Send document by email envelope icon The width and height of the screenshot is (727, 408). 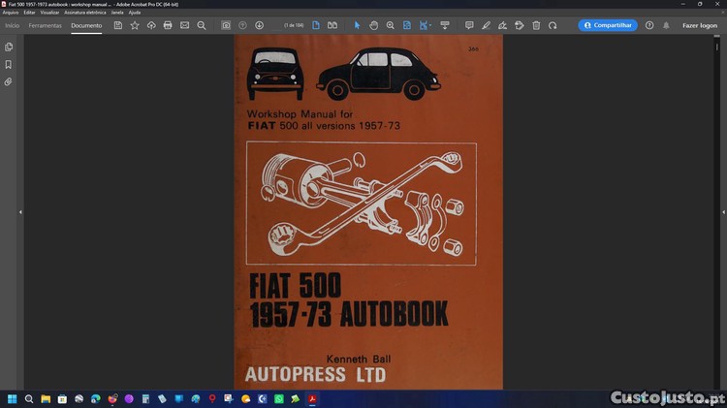(x=184, y=25)
